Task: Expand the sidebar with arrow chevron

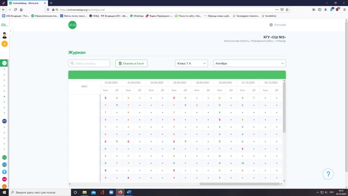Action: pyautogui.click(x=11, y=31)
